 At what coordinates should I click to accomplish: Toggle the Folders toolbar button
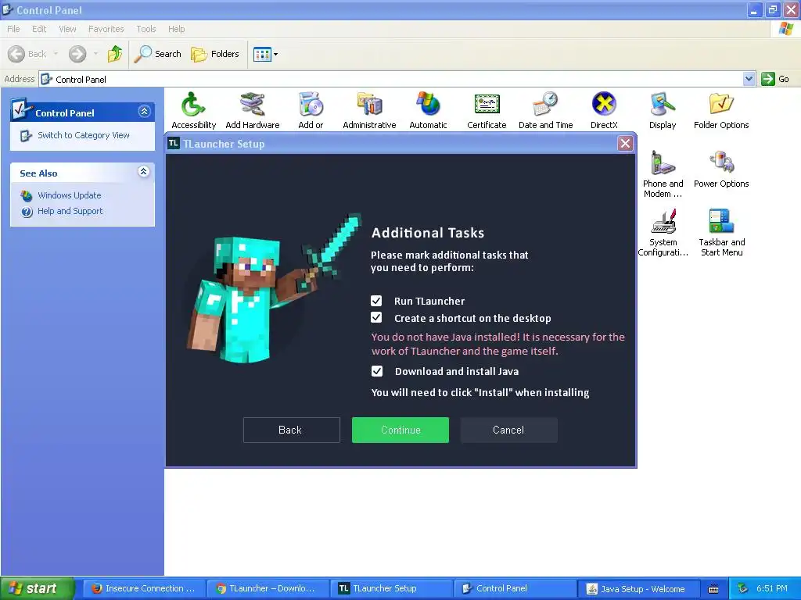pos(215,54)
